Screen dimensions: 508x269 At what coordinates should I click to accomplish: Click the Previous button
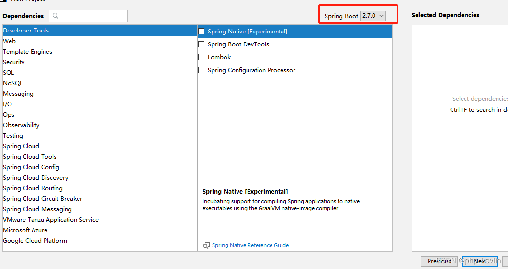[439, 261]
